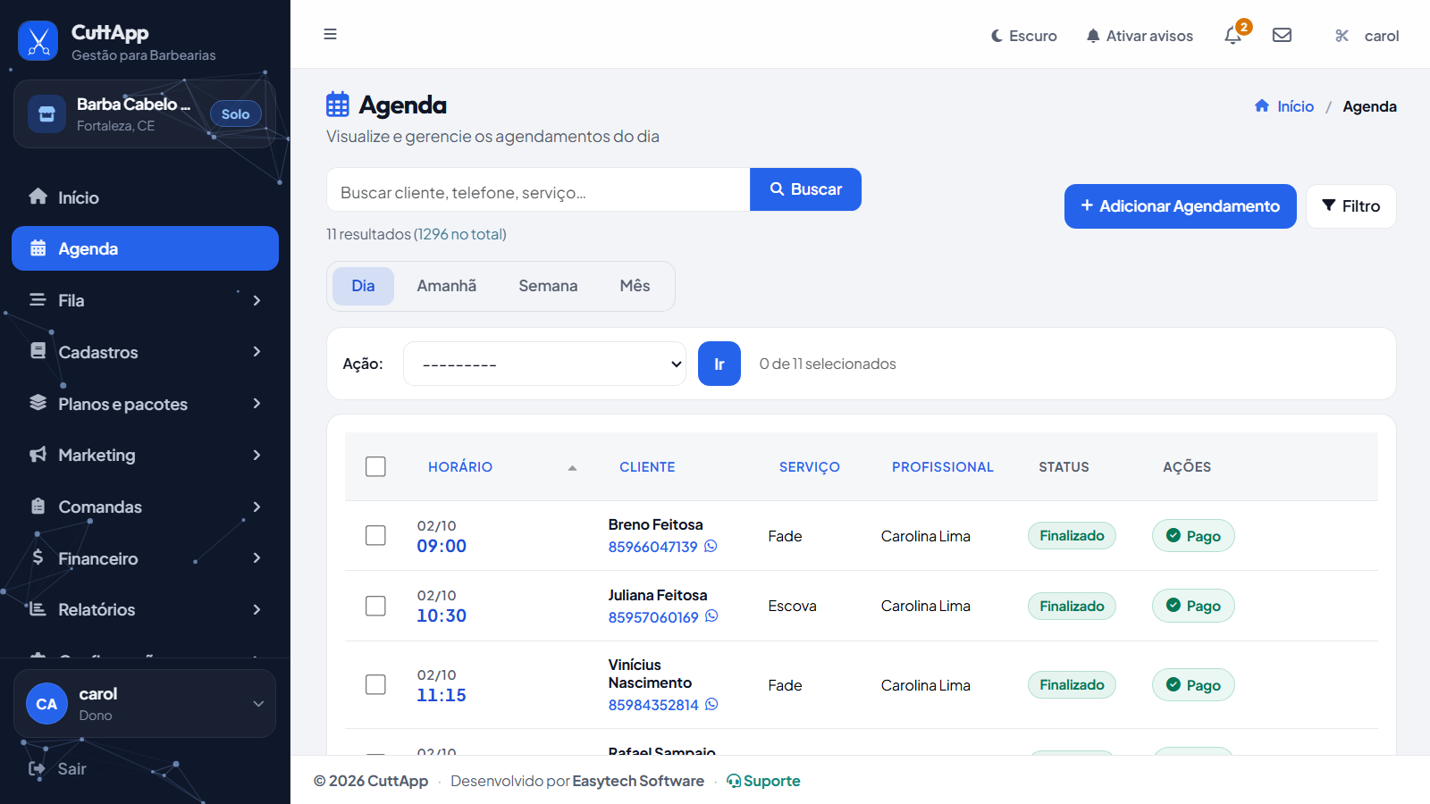Click the CuttApp scissors logo icon

[x=38, y=40]
